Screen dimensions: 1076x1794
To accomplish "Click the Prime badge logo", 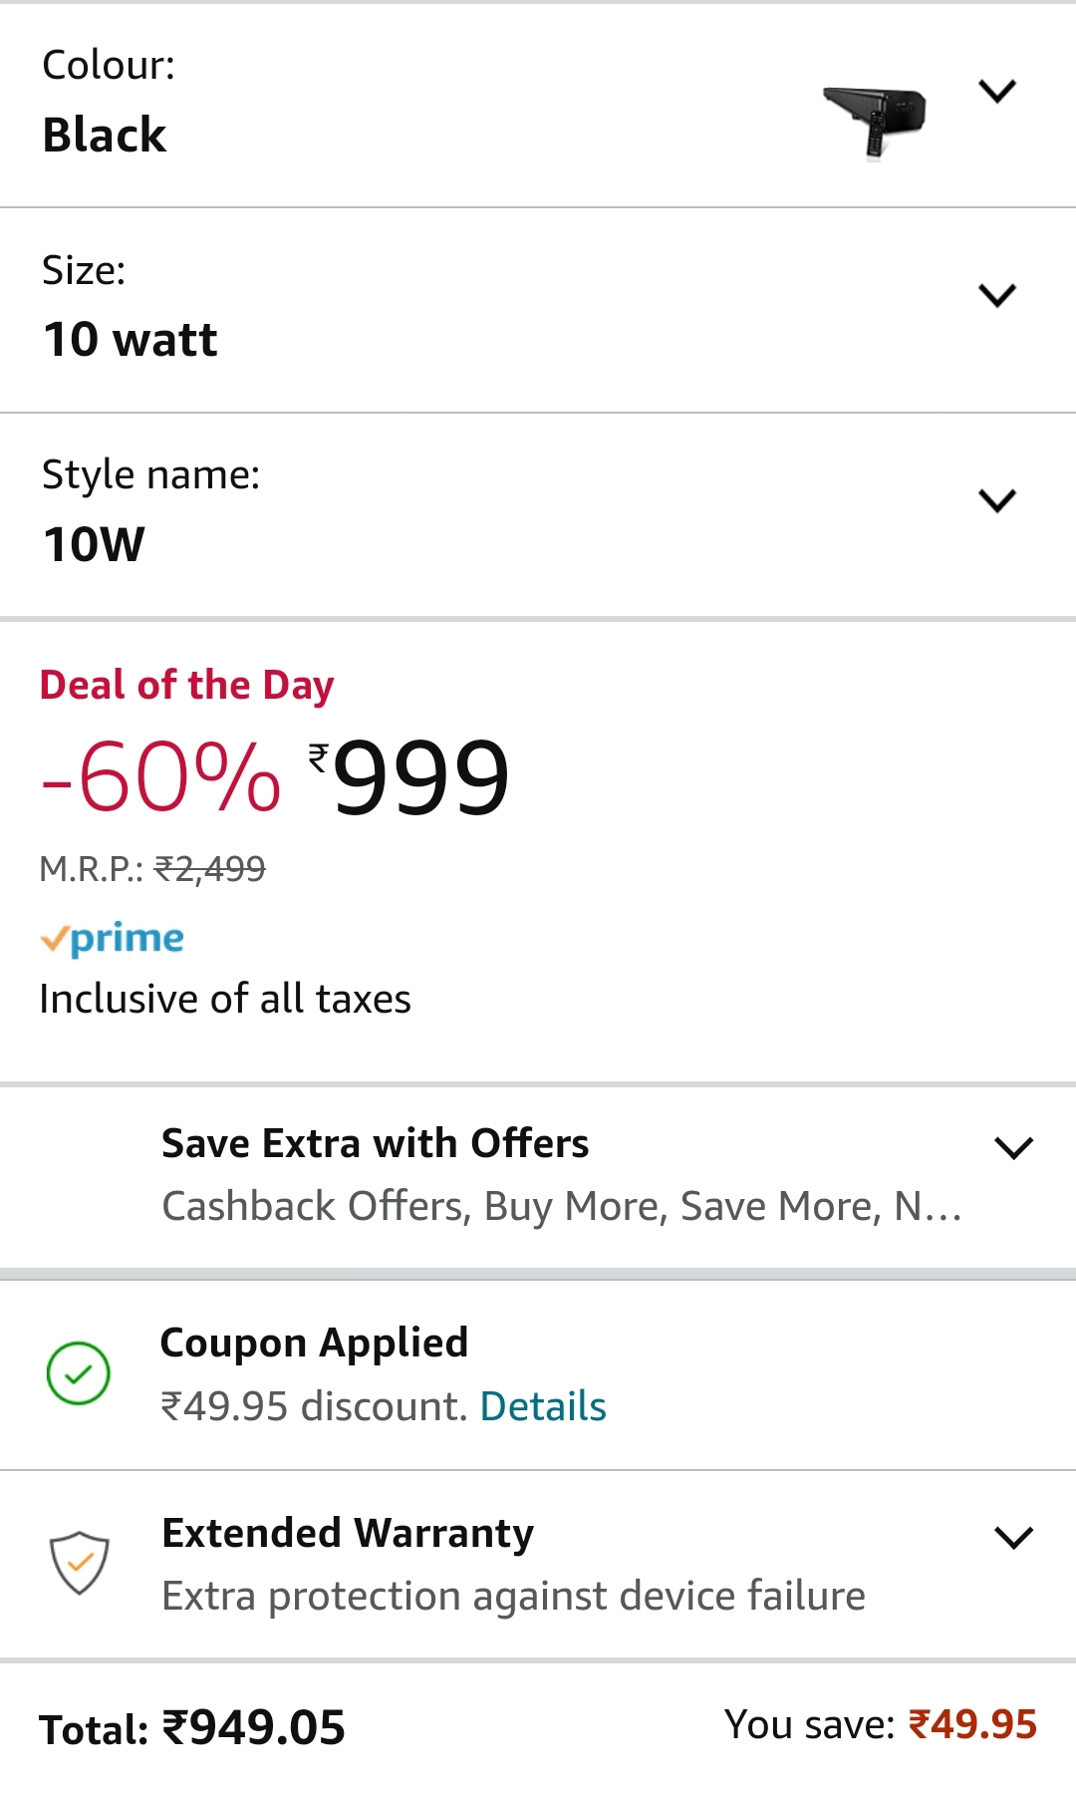I will [113, 939].
